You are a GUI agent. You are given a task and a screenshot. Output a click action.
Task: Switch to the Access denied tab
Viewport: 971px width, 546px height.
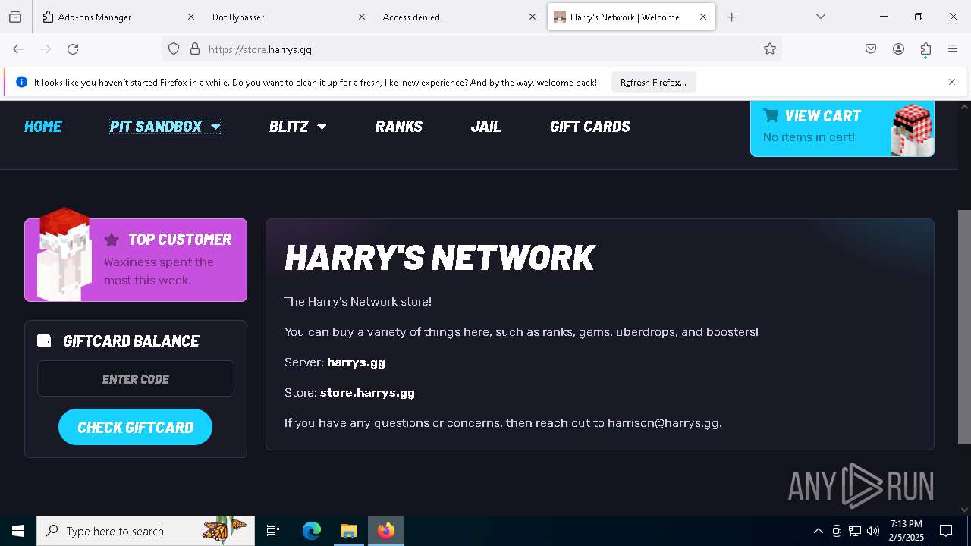click(x=460, y=17)
